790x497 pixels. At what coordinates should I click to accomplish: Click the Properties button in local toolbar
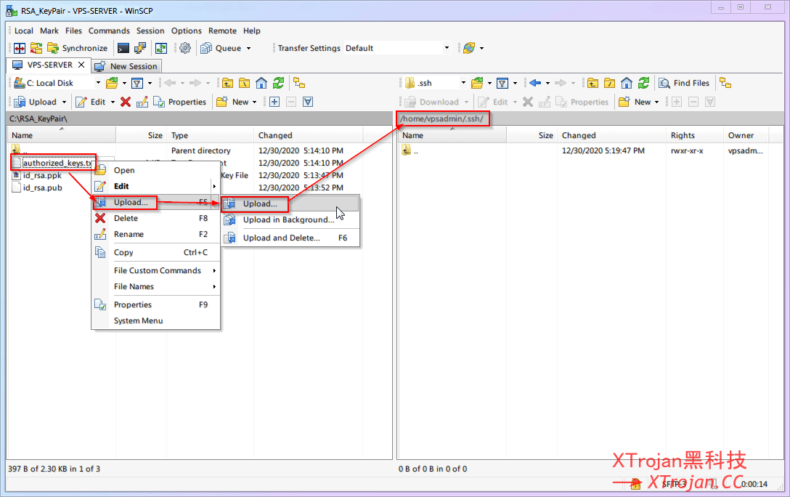coord(180,102)
